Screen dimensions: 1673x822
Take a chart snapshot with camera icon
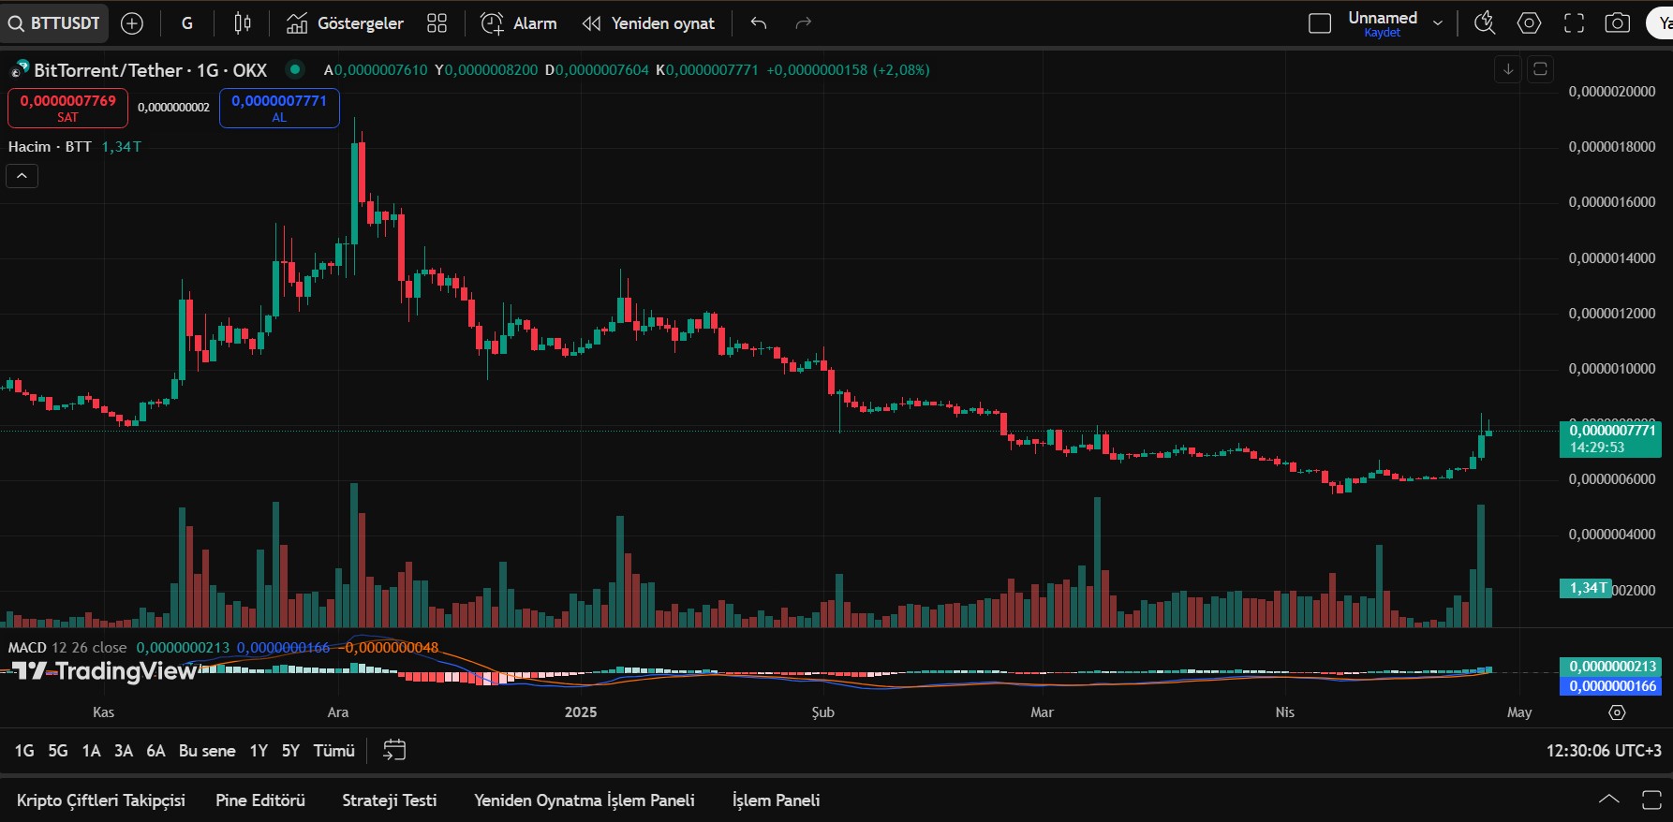1618,23
